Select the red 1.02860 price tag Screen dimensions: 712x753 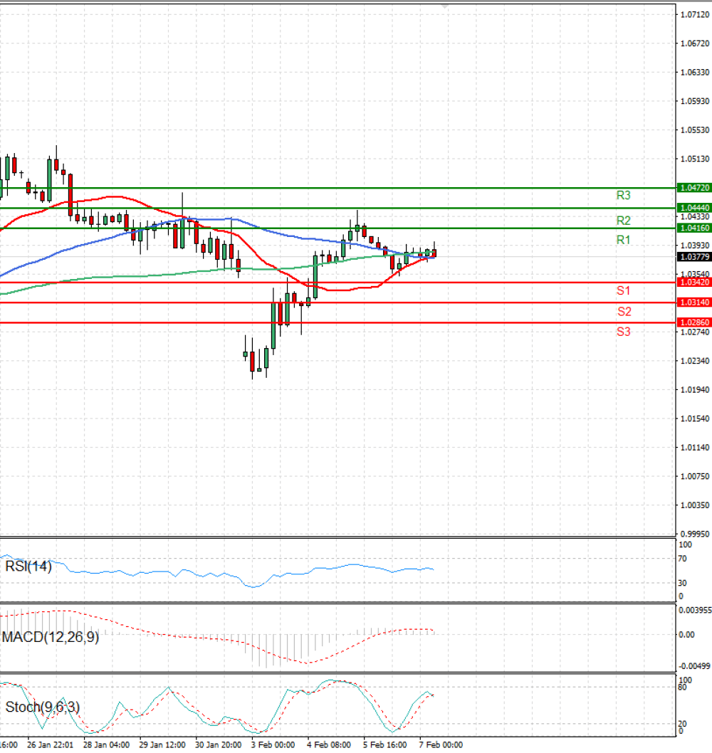coord(693,322)
